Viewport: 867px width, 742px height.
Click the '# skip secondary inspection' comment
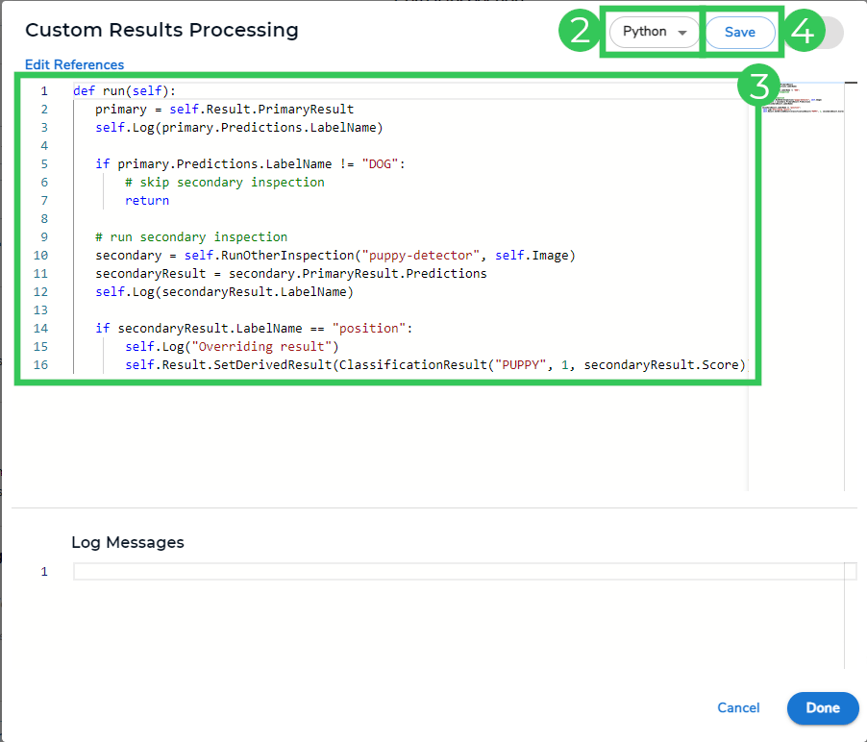225,182
